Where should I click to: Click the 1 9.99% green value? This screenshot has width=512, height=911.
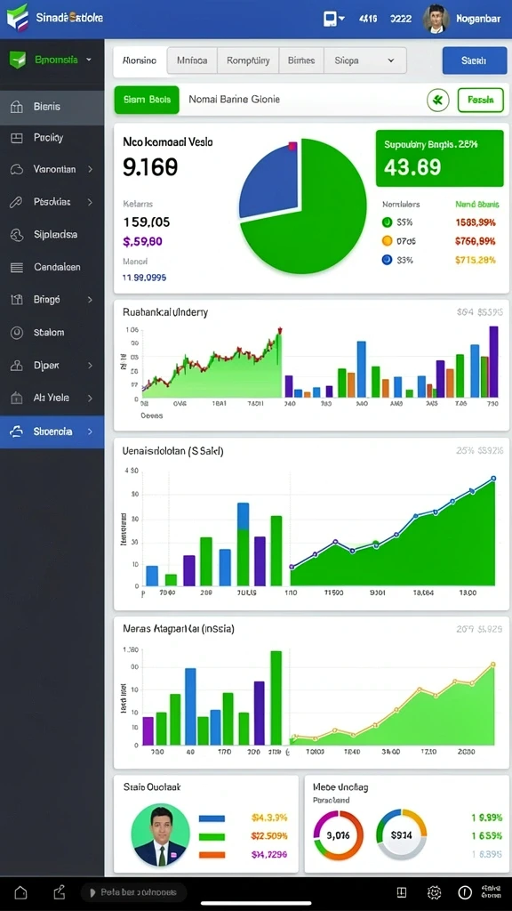click(x=486, y=818)
